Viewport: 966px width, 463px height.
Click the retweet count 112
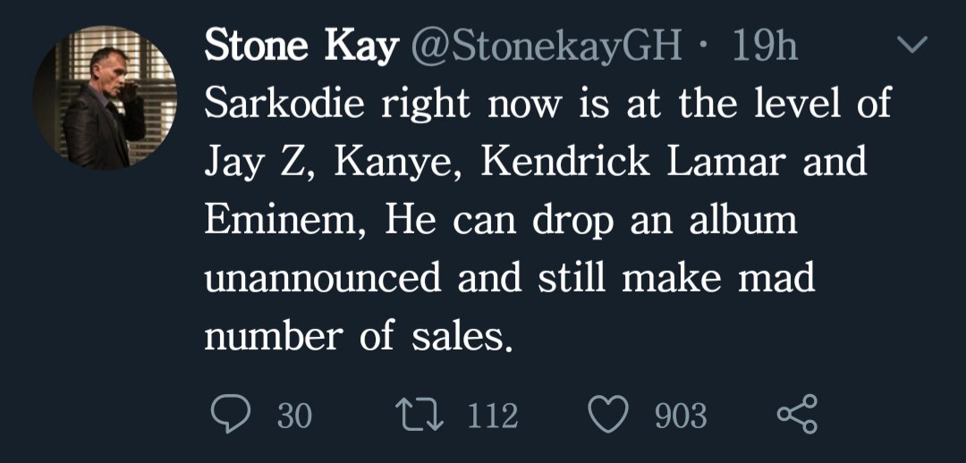coord(493,417)
